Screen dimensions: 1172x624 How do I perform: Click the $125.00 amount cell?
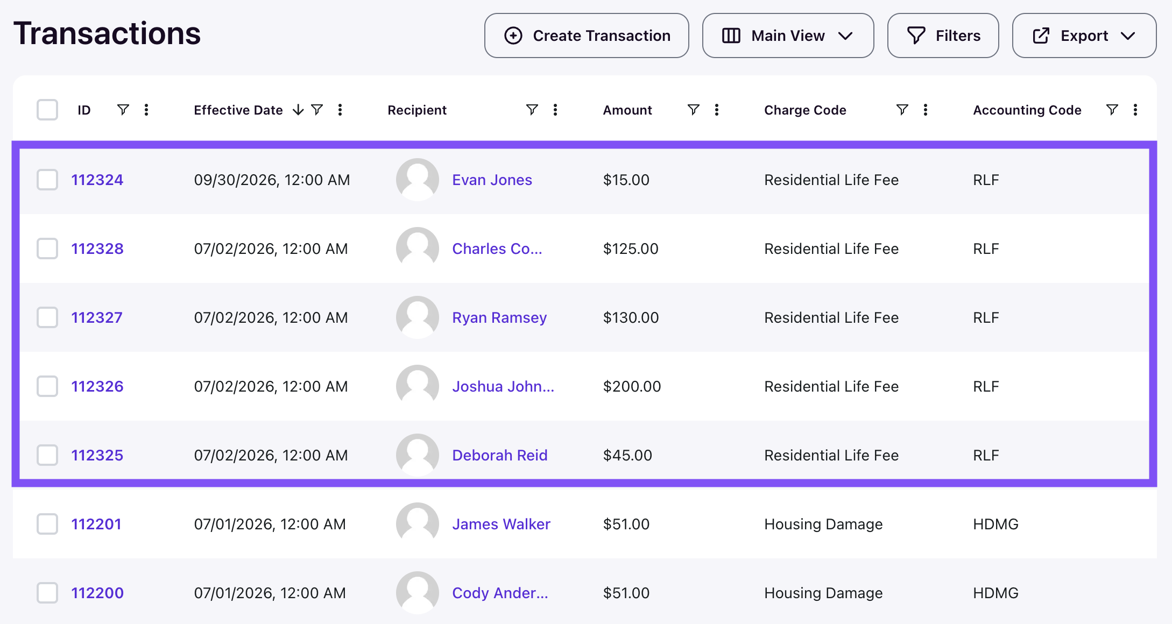(x=631, y=249)
